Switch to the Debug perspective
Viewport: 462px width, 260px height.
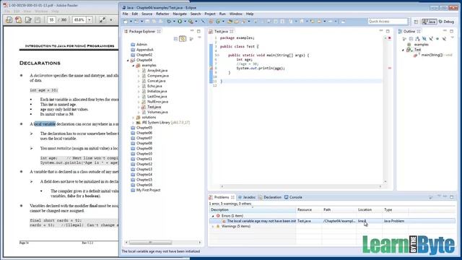(x=446, y=22)
